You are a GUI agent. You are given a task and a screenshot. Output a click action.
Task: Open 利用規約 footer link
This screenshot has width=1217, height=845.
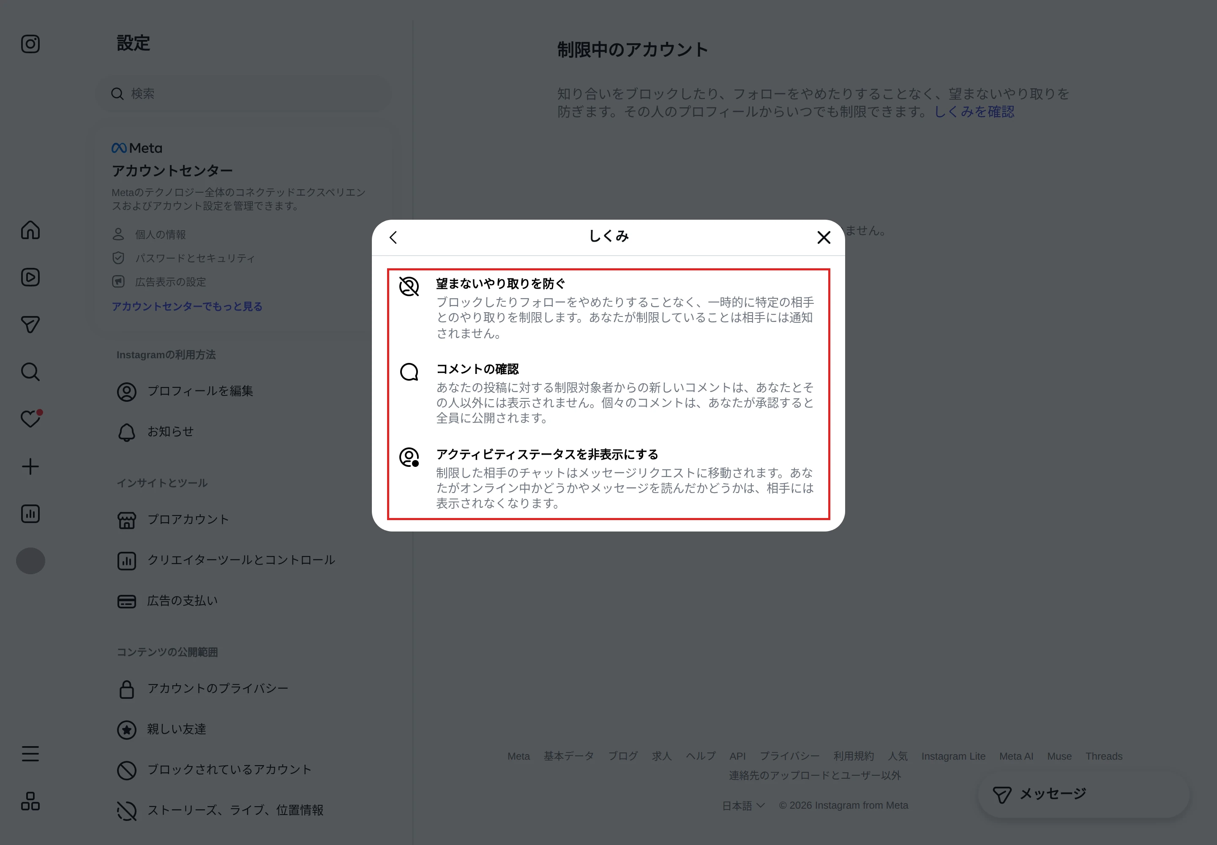click(854, 756)
